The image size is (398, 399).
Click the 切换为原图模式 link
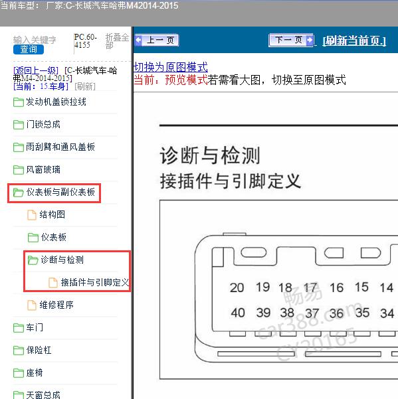click(171, 67)
